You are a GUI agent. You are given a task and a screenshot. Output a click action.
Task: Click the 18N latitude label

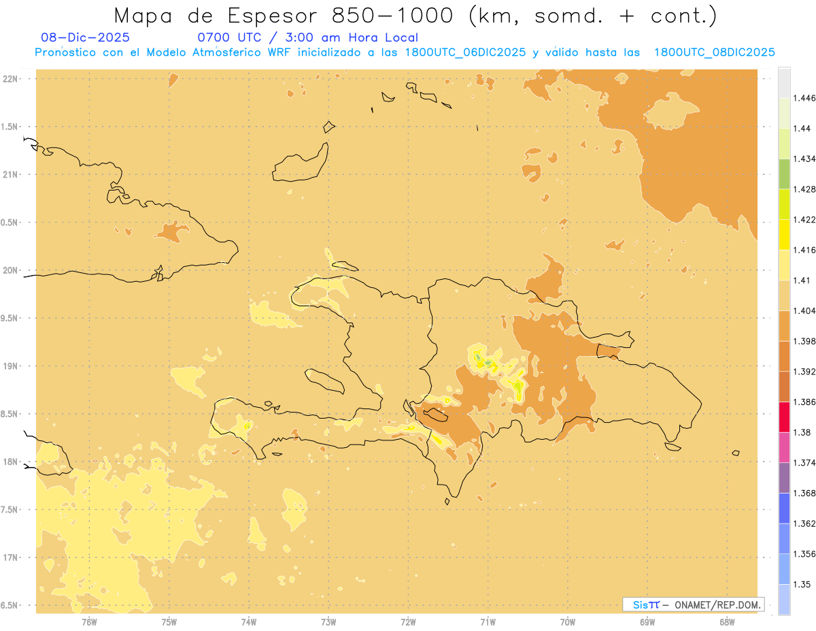pos(12,462)
